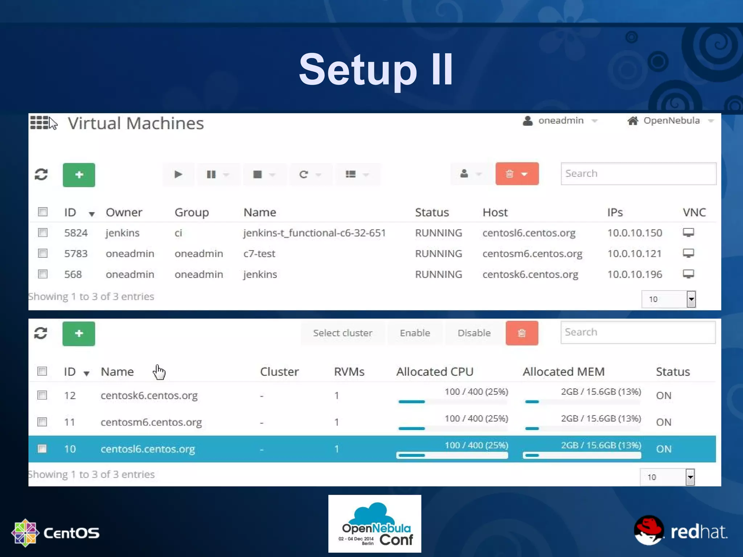Image resolution: width=743 pixels, height=557 pixels.
Task: Click the grid menu icon beside Virtual Machines
Action: [39, 123]
